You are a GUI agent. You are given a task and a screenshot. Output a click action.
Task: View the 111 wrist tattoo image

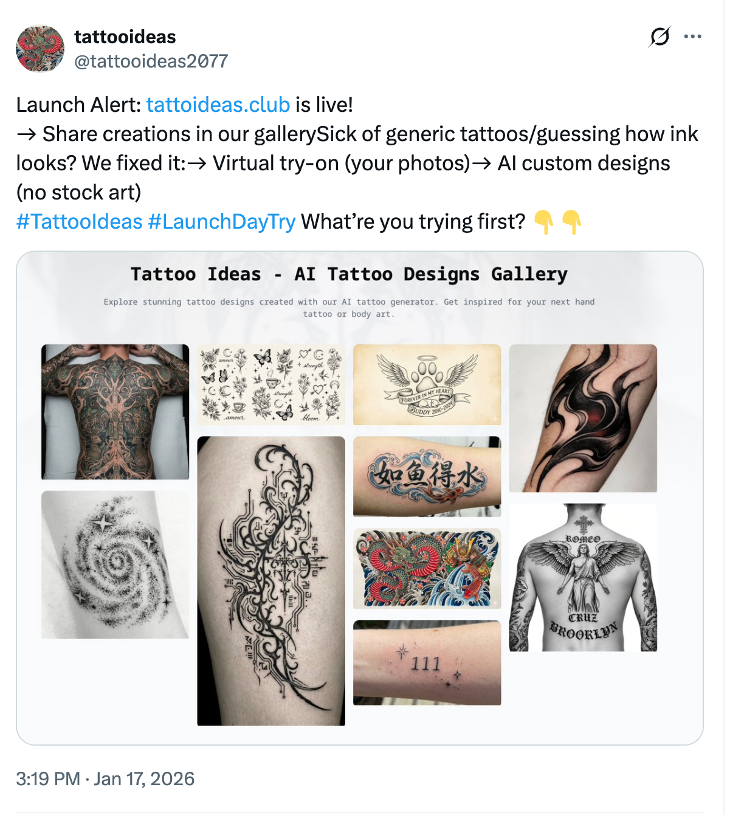(427, 663)
